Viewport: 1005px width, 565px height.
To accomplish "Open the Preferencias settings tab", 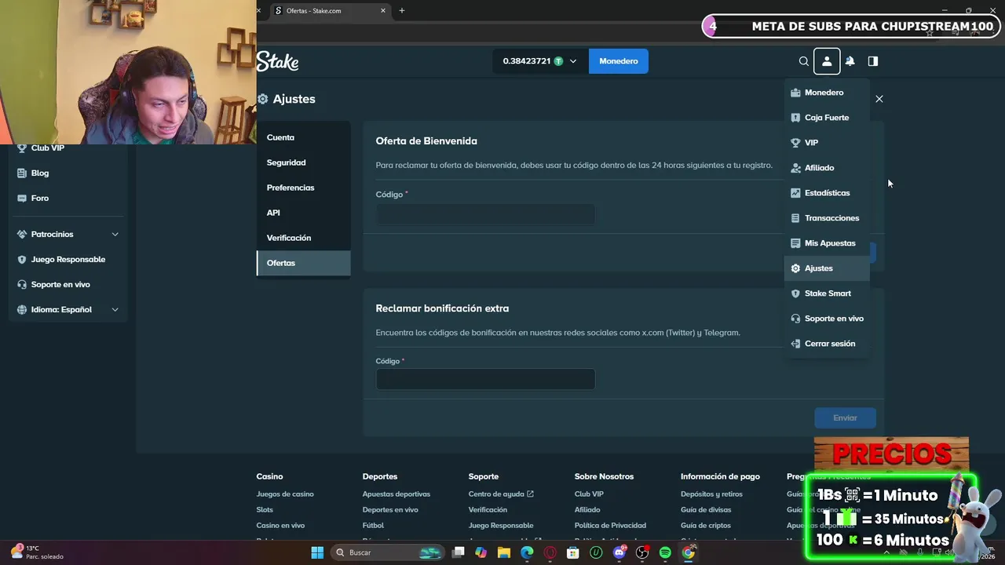I will pos(304,188).
